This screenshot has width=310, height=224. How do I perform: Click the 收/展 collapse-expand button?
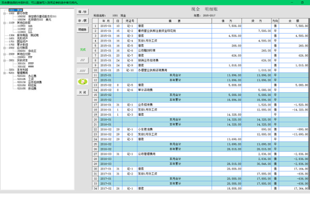click(82, 21)
